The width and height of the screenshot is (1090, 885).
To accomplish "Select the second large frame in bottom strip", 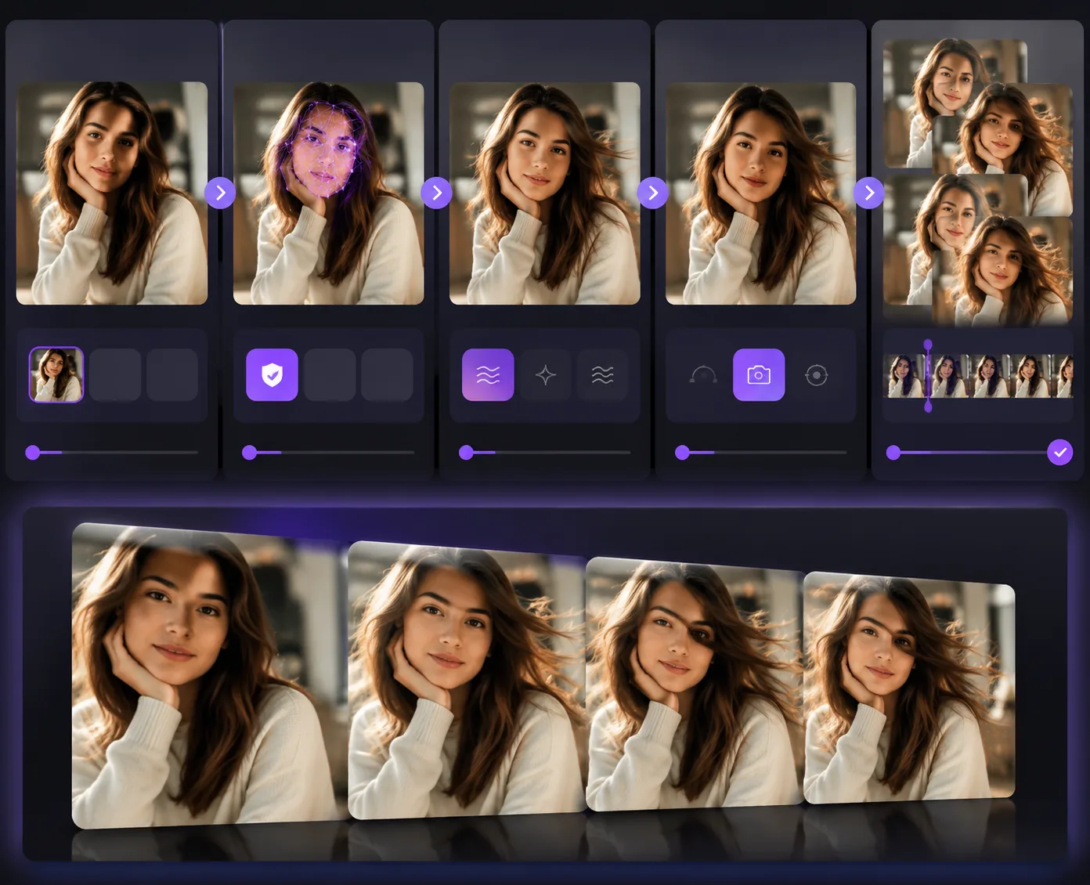I will tap(467, 680).
